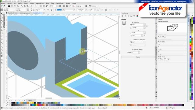Select the Shape edit tool

pos(2,17)
